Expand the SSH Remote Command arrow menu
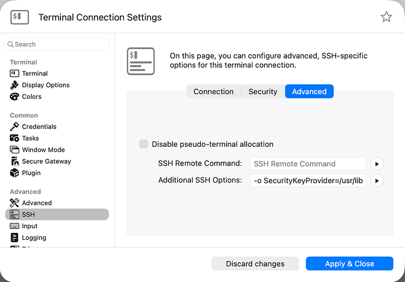405x282 pixels. point(377,164)
